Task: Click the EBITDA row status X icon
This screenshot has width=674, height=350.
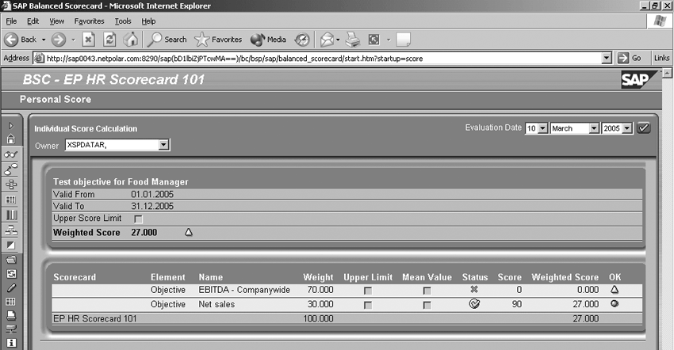Action: 474,290
